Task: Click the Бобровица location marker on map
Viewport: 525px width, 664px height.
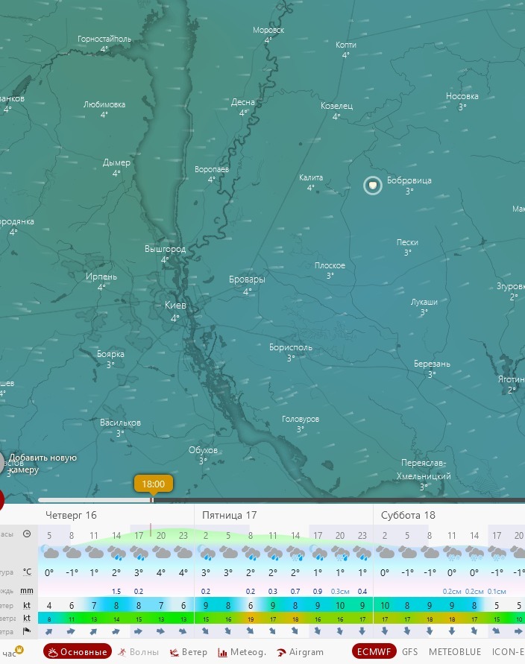Action: 372,186
